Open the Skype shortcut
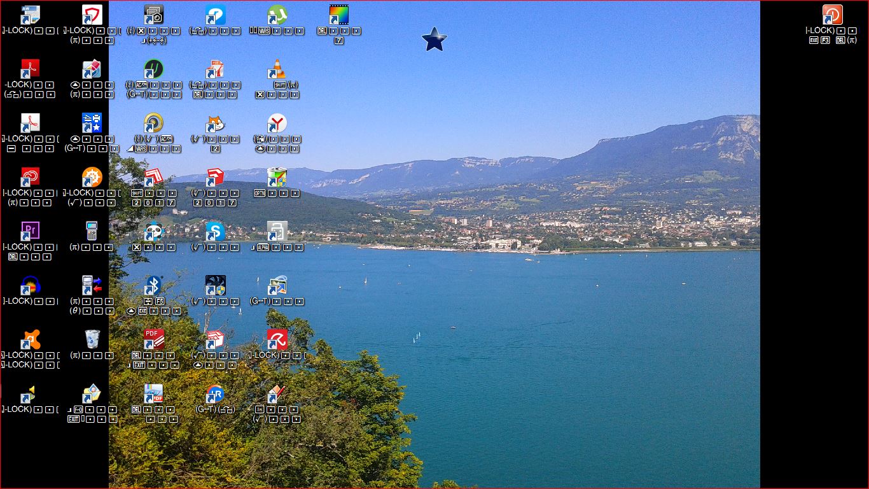 coord(215,231)
